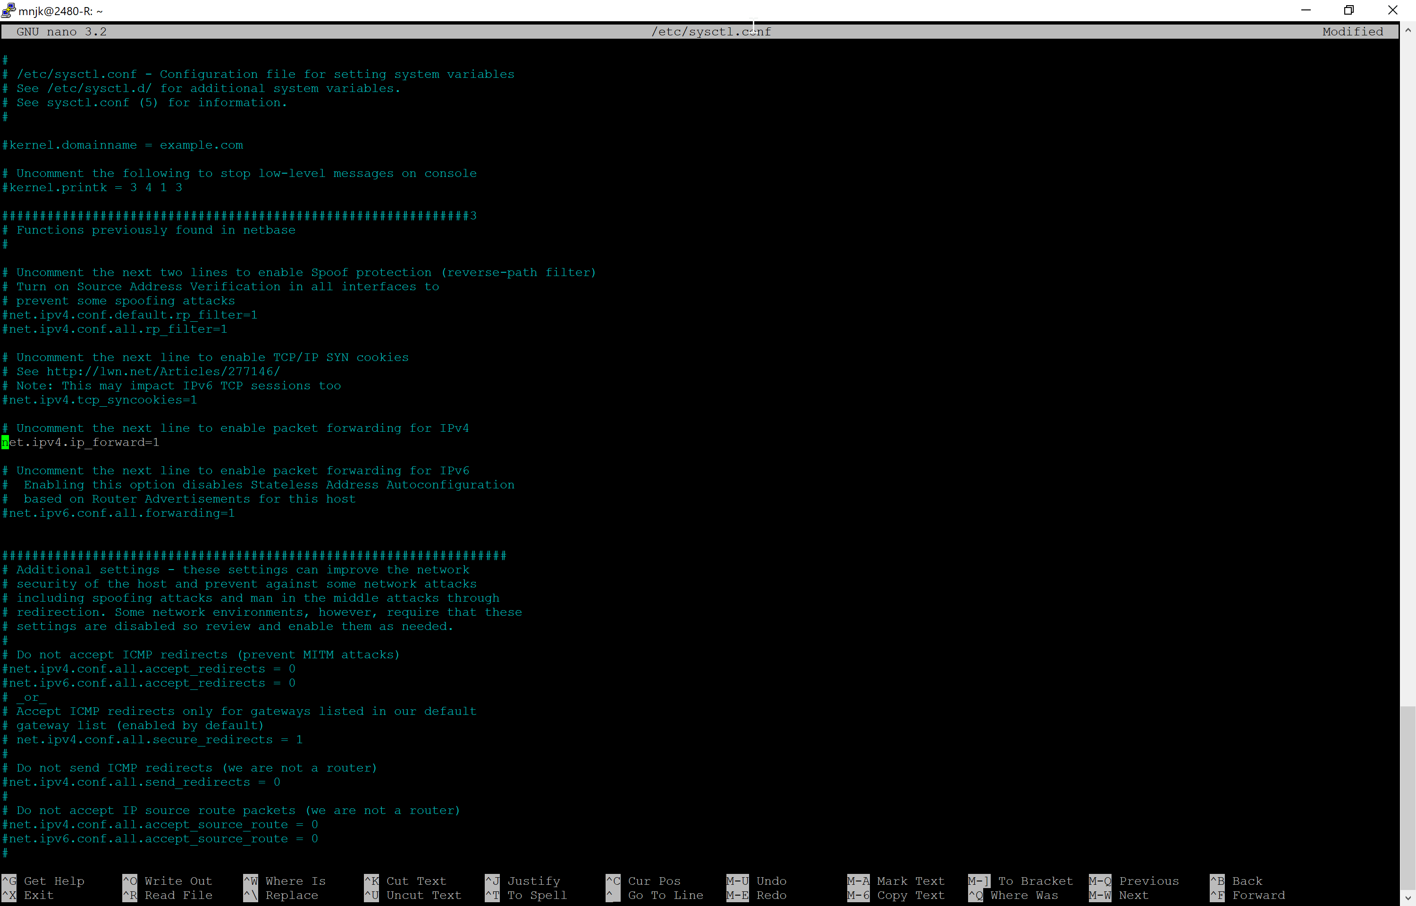Click the ^J Justify shortcut
This screenshot has width=1416, height=906.
click(x=523, y=881)
